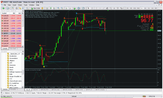Open the File menu
Image resolution: width=163 pixels, height=98 pixels.
(5, 5)
